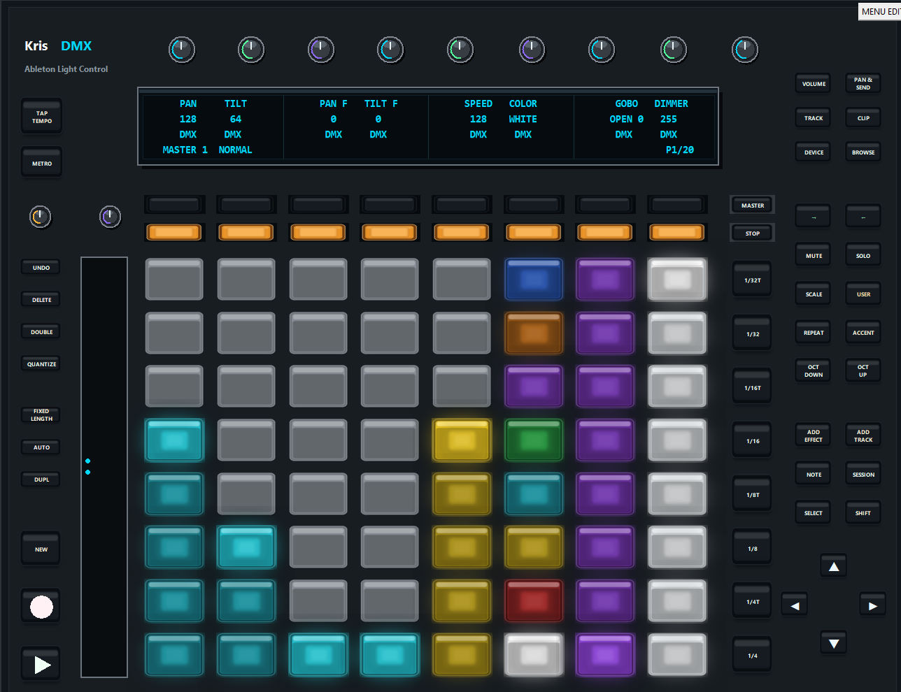Open the MENU EDIT button
Image resolution: width=901 pixels, height=692 pixels.
[880, 11]
